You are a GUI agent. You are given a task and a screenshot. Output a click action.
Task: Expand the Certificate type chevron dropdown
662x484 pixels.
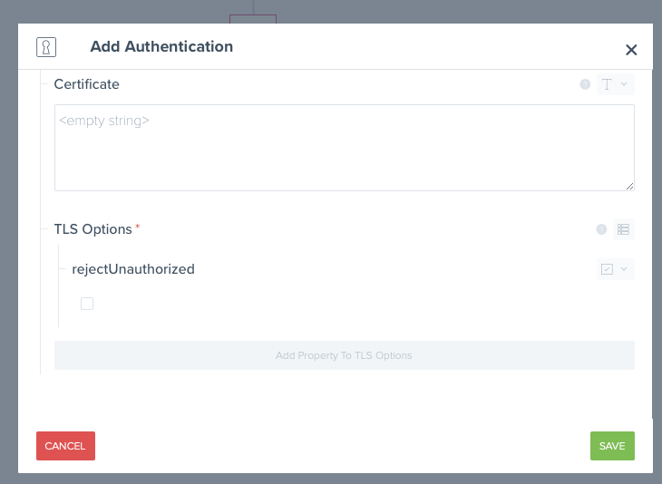[624, 84]
